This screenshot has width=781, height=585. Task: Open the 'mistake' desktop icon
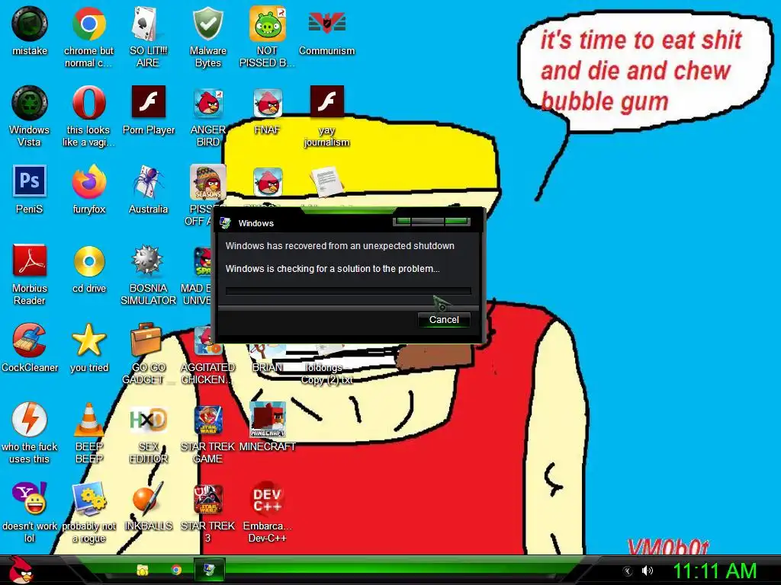coord(30,24)
